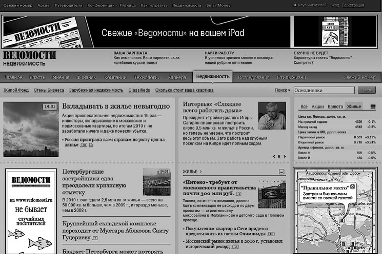The width and height of the screenshot is (382, 254).
Task: Open Зарубежная недвижимость subsection
Action: click(x=96, y=90)
